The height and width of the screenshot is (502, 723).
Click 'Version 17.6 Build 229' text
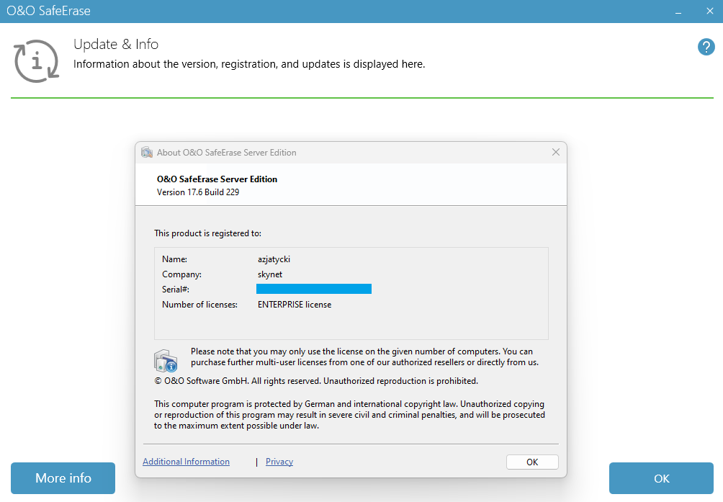(x=198, y=192)
